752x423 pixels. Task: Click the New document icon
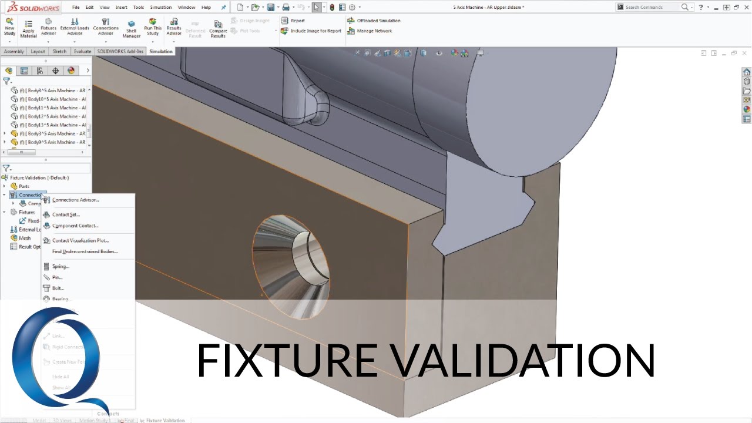point(240,7)
